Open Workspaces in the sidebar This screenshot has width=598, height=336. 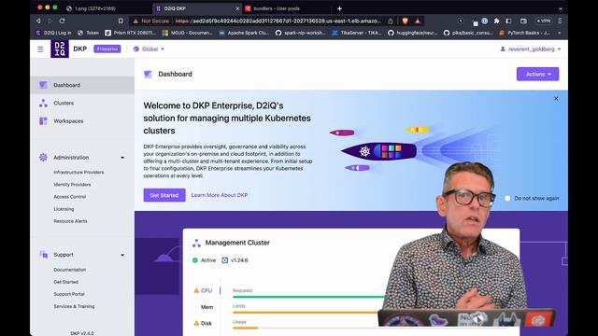(x=82, y=120)
